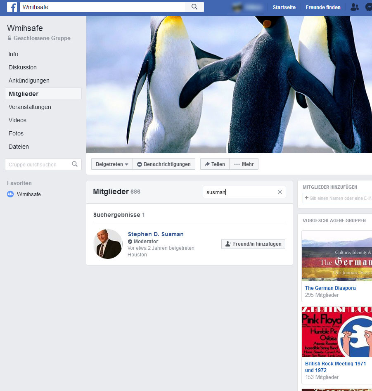Click the penguin cover photo
The image size is (372, 391).
tap(229, 85)
